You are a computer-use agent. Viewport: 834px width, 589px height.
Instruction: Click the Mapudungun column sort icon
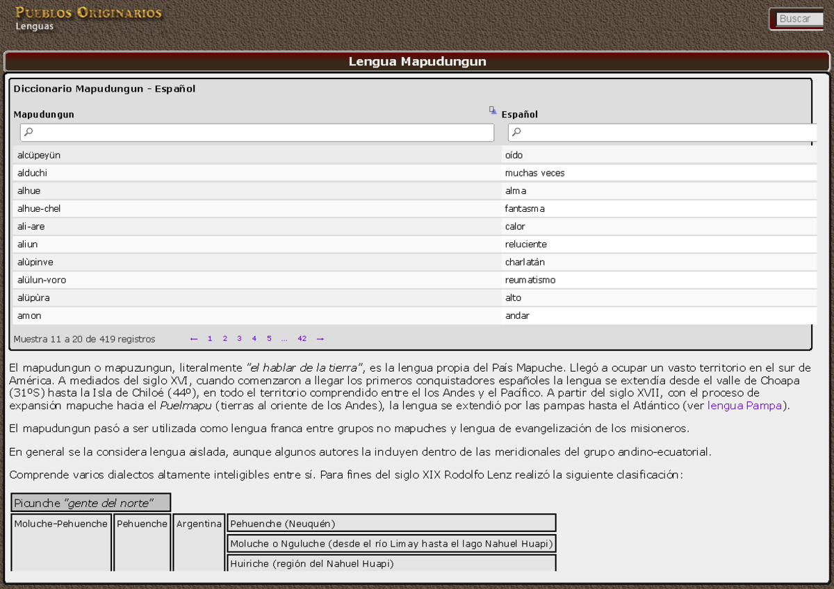pyautogui.click(x=492, y=110)
